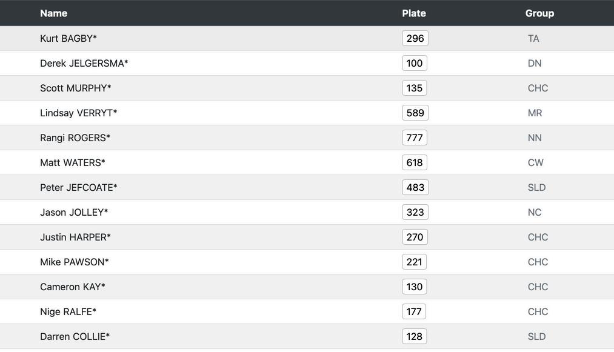This screenshot has width=614, height=352.
Task: Click the Plate column header
Action: coord(414,13)
